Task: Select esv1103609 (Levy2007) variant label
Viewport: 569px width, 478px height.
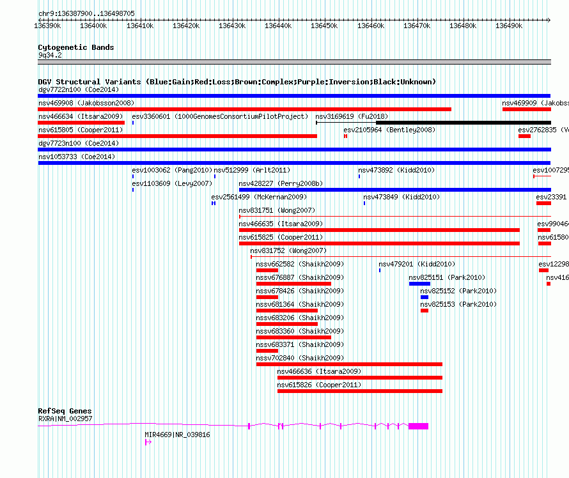Action: (171, 183)
